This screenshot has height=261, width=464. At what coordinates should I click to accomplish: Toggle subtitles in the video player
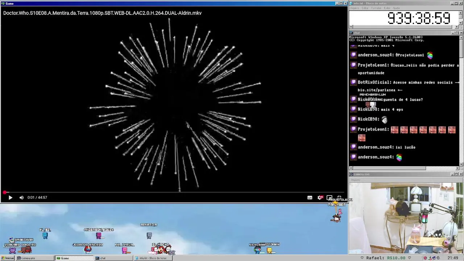tap(310, 198)
